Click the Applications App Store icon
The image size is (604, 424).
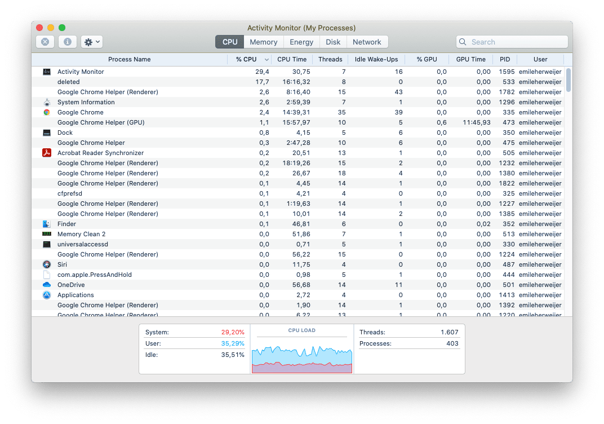[x=47, y=295]
